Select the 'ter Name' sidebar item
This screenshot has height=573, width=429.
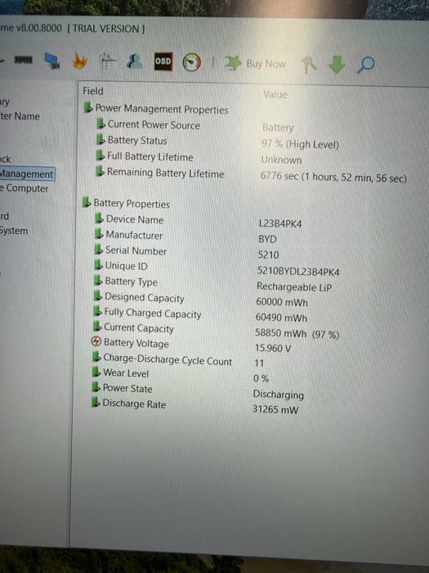20,116
